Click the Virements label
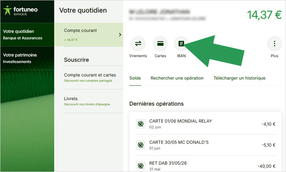Viewport: 286px width, 172px height. [x=138, y=56]
